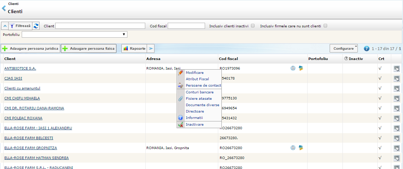Click the question mark icon beside Inactiv header
This screenshot has height=169, width=403.
(346, 59)
